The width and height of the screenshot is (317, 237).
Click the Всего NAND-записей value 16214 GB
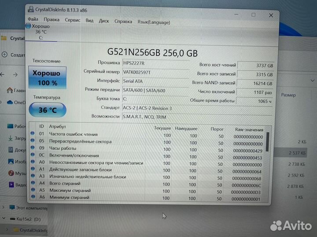(255, 83)
